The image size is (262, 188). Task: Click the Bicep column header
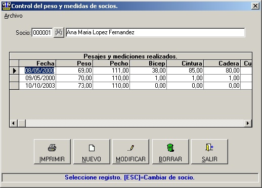pyautogui.click(x=148, y=64)
